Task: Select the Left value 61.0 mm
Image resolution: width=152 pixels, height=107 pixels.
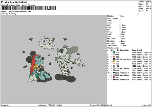Action: [x=123, y=25]
